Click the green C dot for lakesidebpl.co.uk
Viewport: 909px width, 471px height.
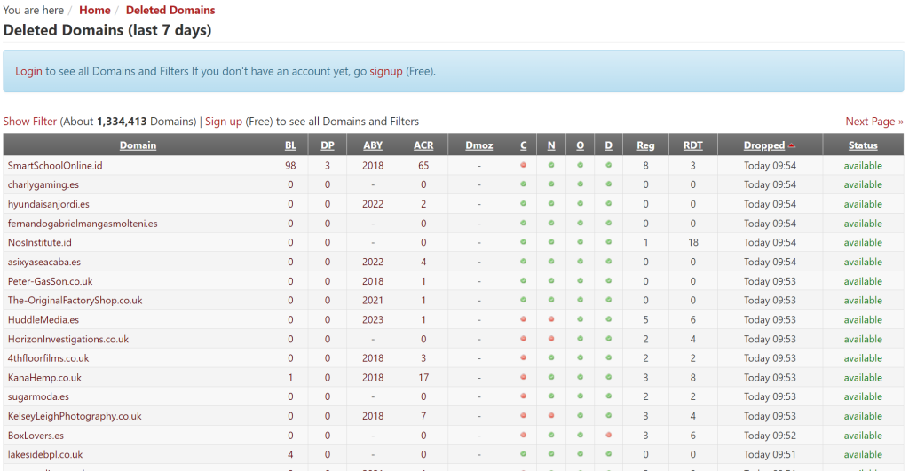click(523, 454)
